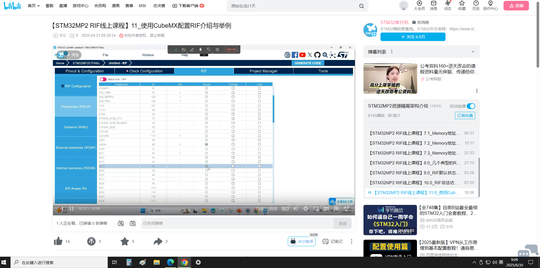Open Windows notification center

click(x=531, y=262)
